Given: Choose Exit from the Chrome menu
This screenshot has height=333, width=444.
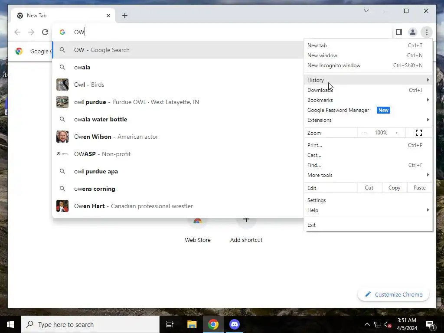Looking at the screenshot, I should pos(368,225).
